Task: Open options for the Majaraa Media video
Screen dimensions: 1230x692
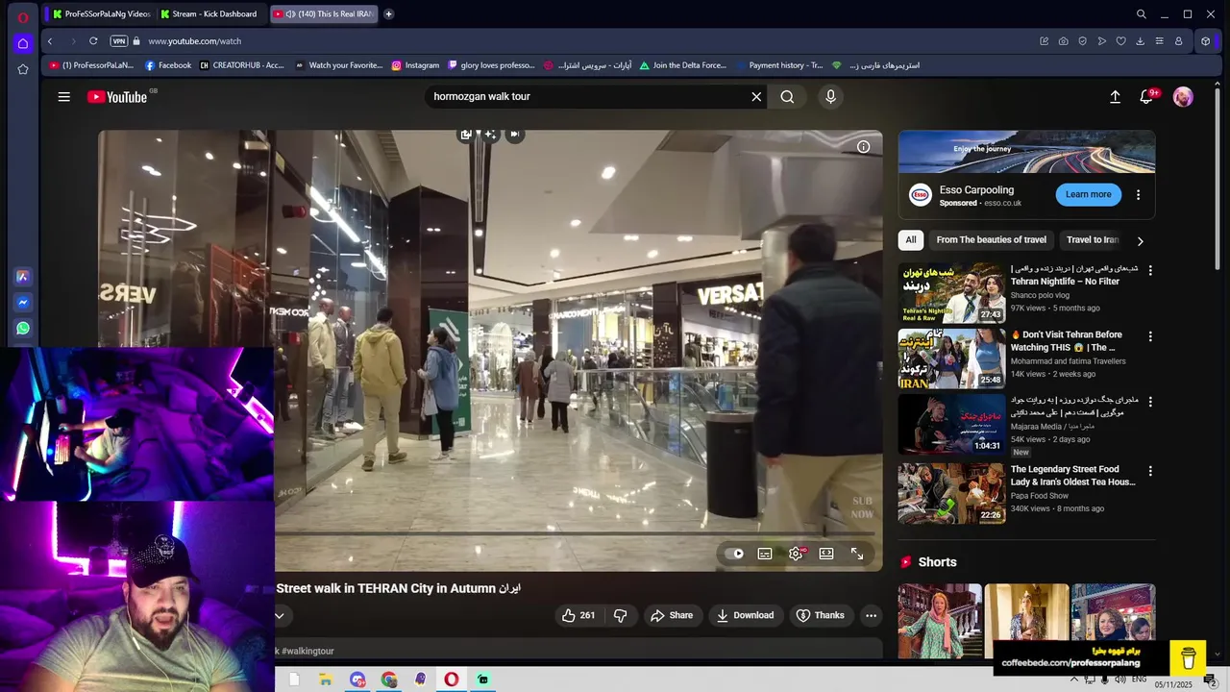Action: 1150,402
